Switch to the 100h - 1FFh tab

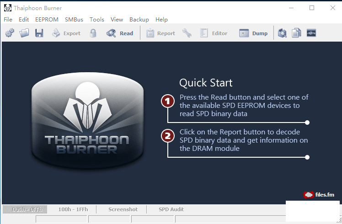[x=73, y=209]
